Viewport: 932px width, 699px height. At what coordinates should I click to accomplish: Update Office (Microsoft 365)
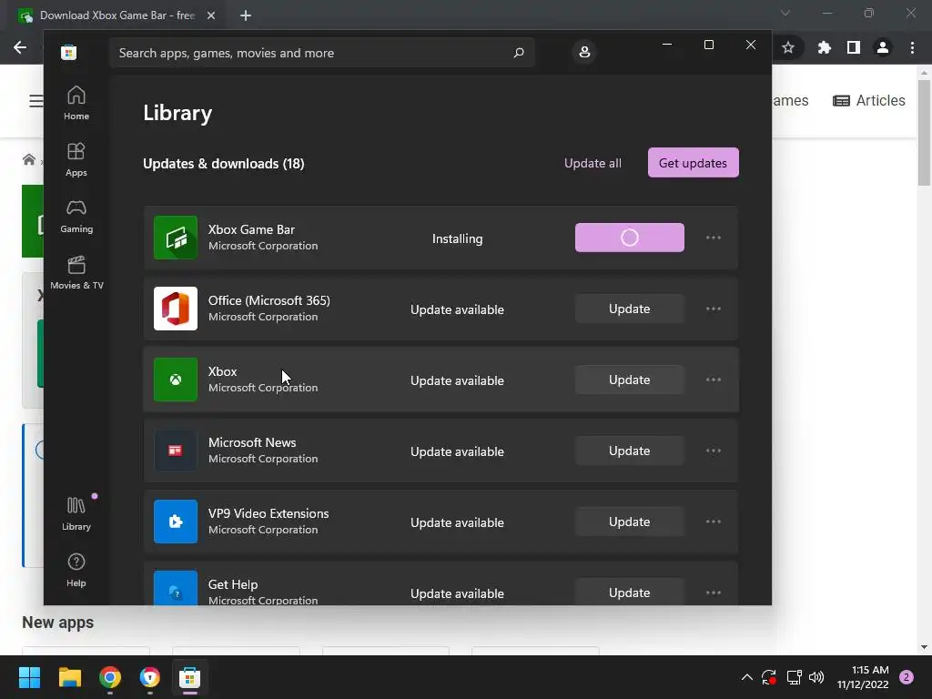click(x=630, y=309)
